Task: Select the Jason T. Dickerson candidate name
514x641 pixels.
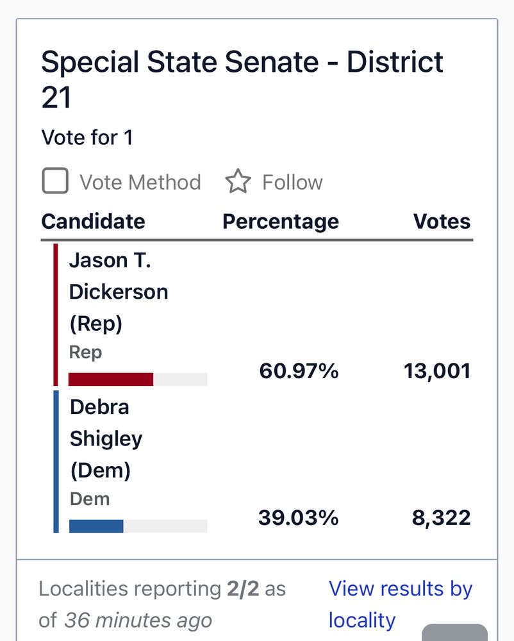Action: [x=118, y=292]
